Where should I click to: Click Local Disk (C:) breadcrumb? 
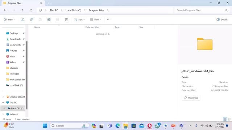tap(73, 10)
